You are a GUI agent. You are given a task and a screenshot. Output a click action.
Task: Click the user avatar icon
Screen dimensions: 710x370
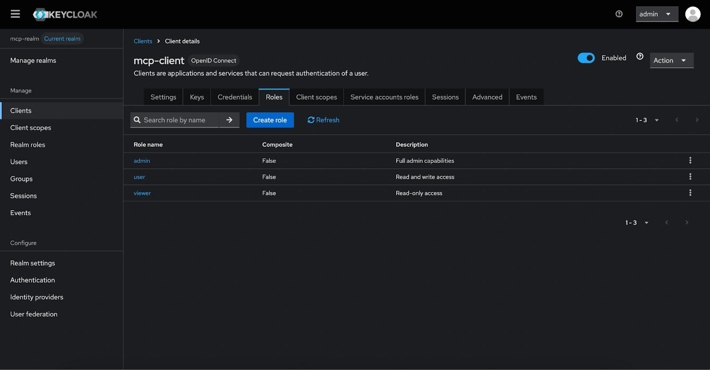[x=693, y=14]
